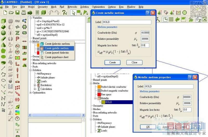Viewport: 208px width, 137px height.
Task: Choose Create dielectric medium from context menu
Action: pyautogui.click(x=57, y=44)
